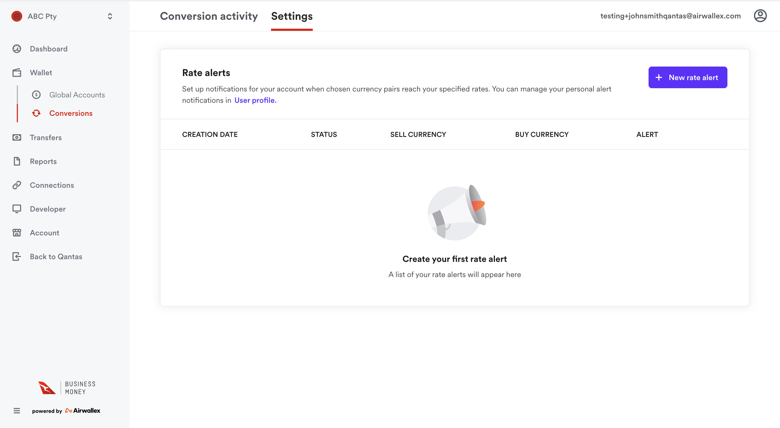Expand the ABC Pty account switcher
The image size is (780, 428).
pyautogui.click(x=109, y=16)
